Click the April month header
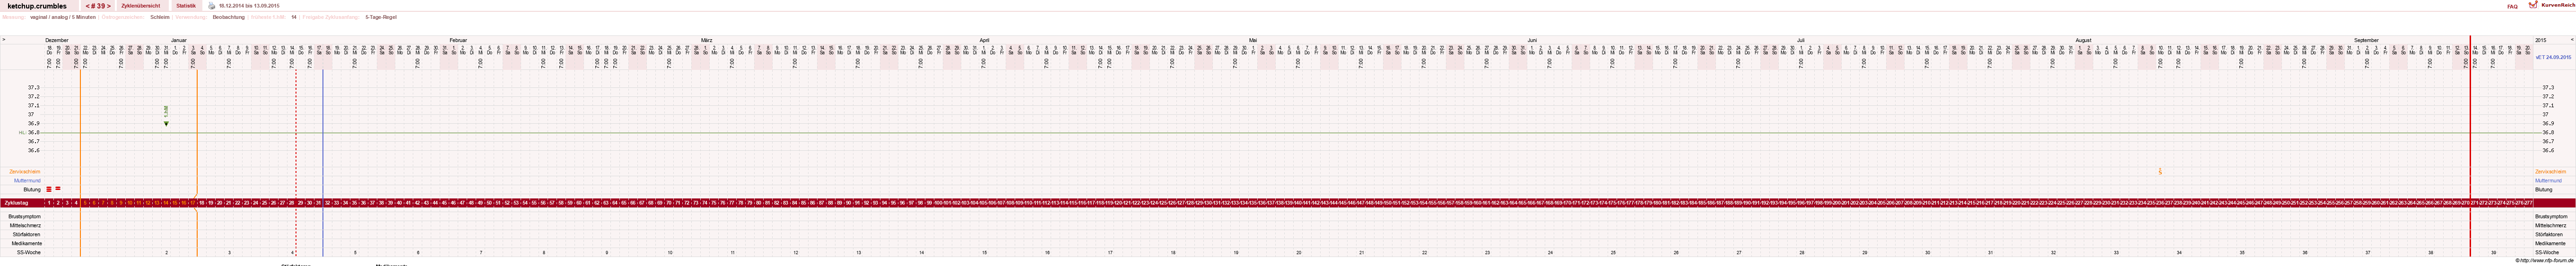Image resolution: width=2576 pixels, height=266 pixels. pos(984,40)
